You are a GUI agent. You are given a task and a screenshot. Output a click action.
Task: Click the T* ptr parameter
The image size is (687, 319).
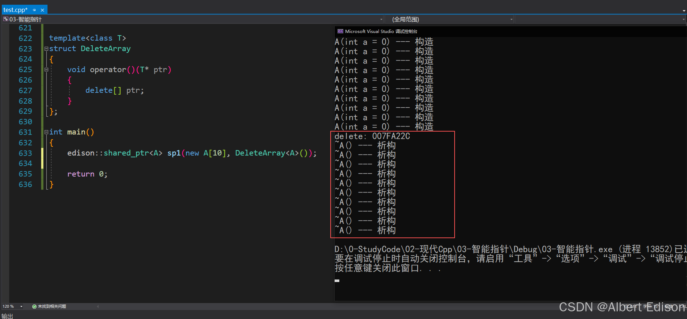[153, 70]
